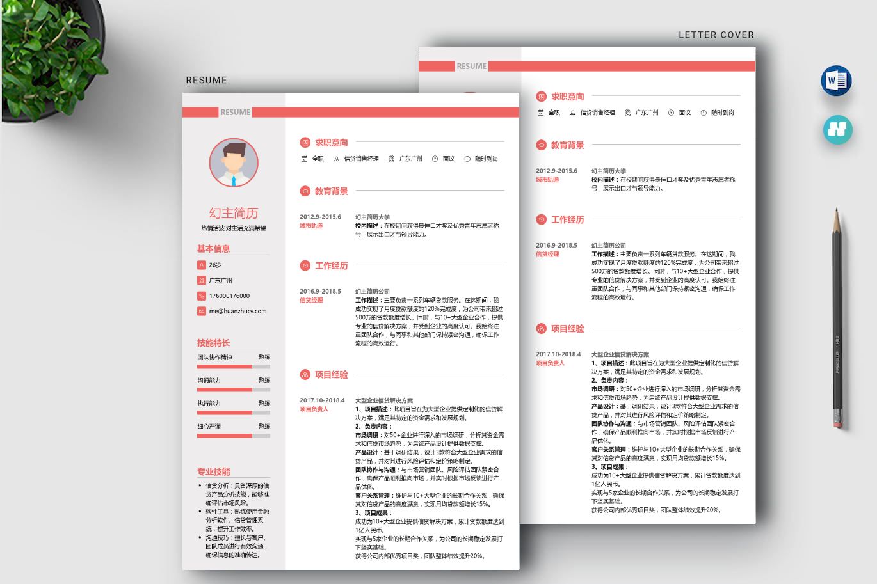This screenshot has width=877, height=584.
Task: Select the name 幻主简历
Action: [x=234, y=213]
